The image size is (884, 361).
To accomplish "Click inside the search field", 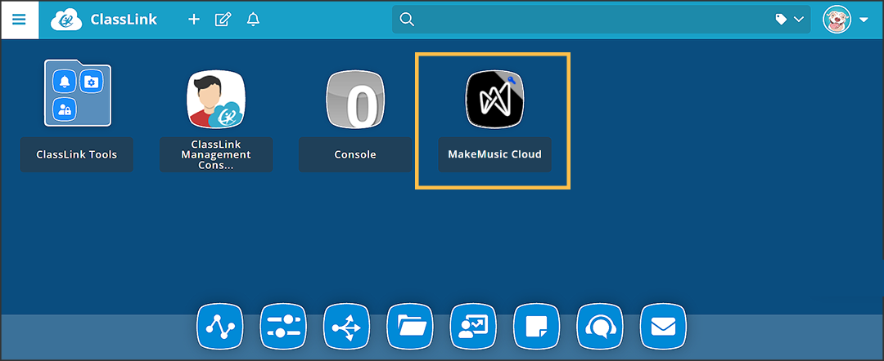I will (x=601, y=19).
